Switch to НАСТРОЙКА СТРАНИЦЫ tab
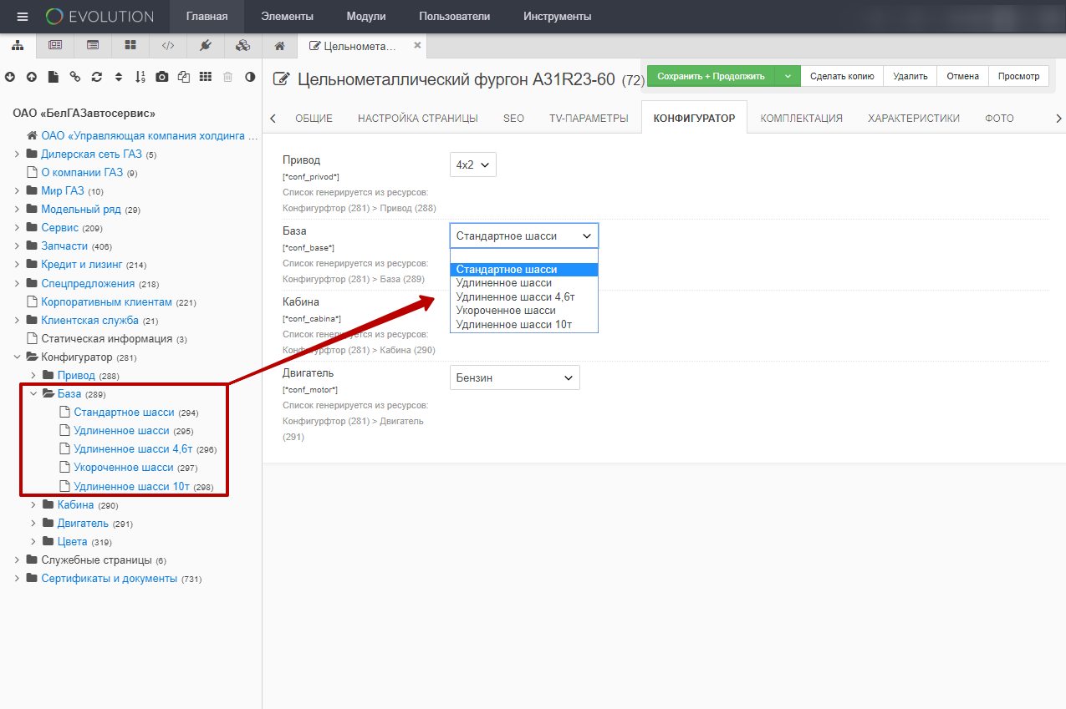The width and height of the screenshot is (1066, 709). tap(418, 119)
